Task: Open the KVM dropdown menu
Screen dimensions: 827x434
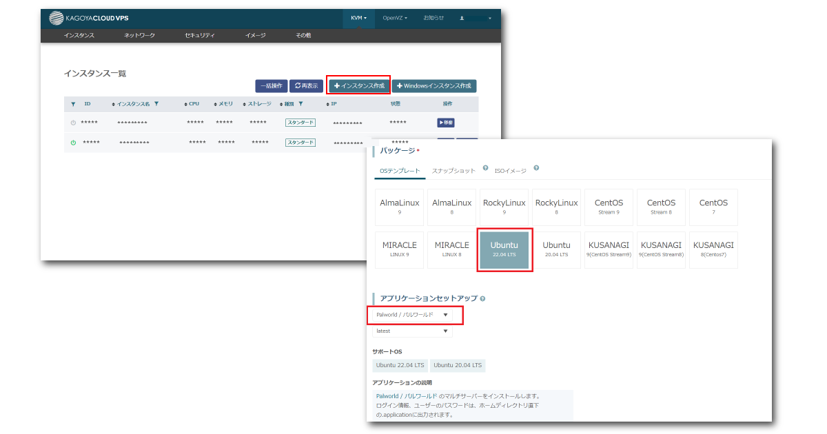Action: click(358, 18)
